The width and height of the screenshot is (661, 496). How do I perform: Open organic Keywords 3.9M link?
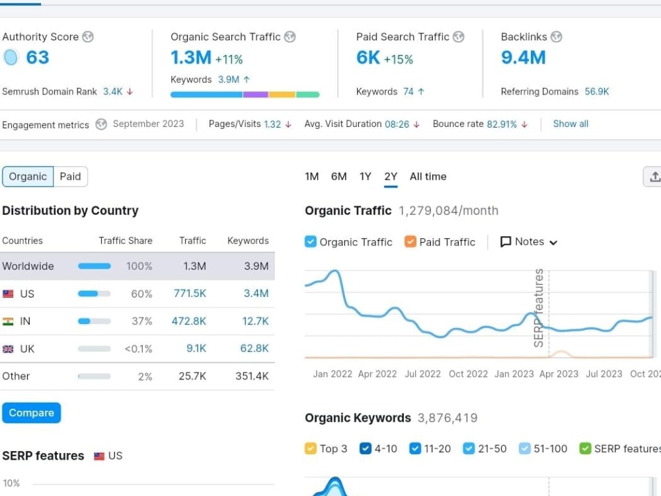pyautogui.click(x=229, y=79)
